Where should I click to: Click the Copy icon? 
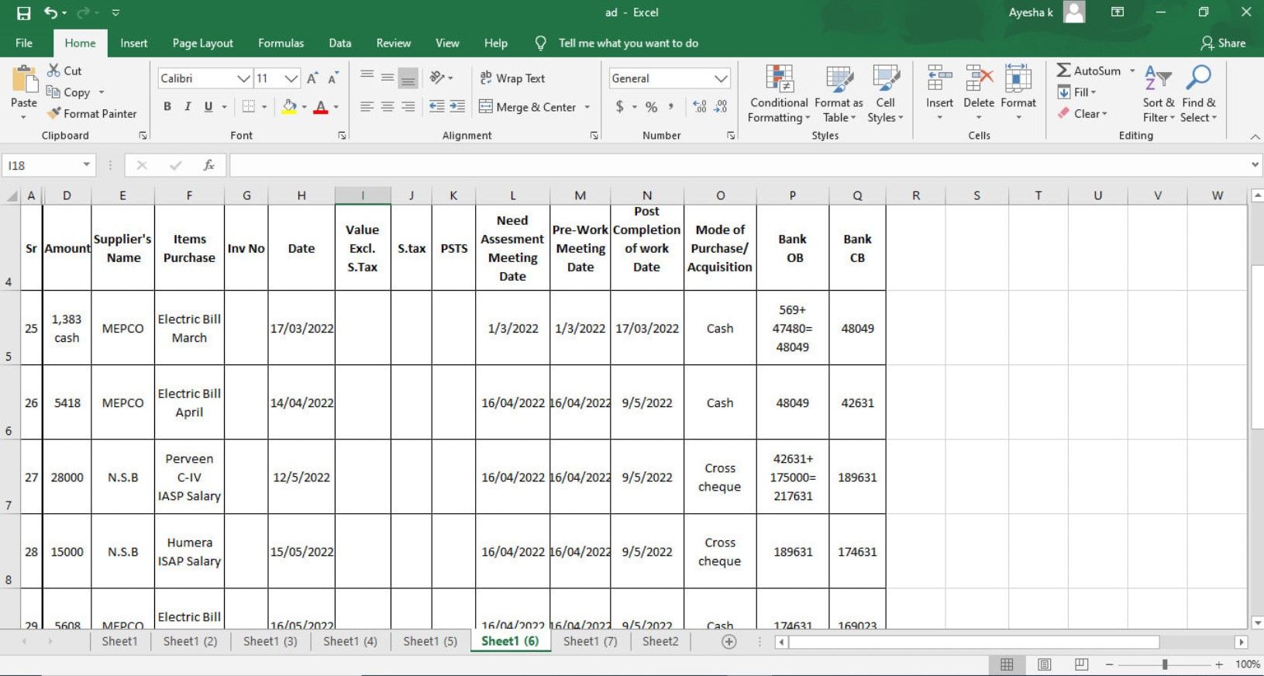[53, 91]
